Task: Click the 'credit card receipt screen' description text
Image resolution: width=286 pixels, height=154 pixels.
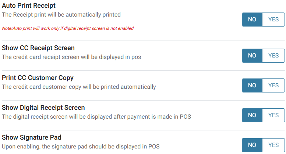Action: click(71, 57)
